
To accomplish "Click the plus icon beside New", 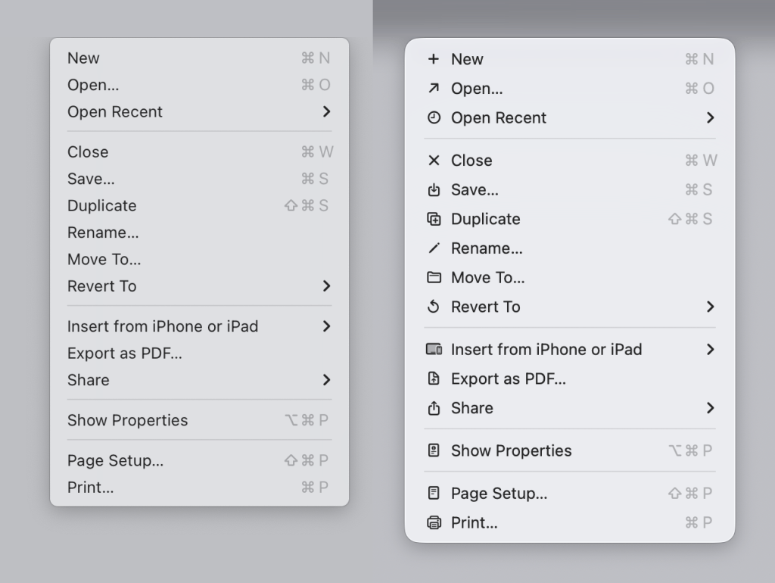I will coord(435,59).
